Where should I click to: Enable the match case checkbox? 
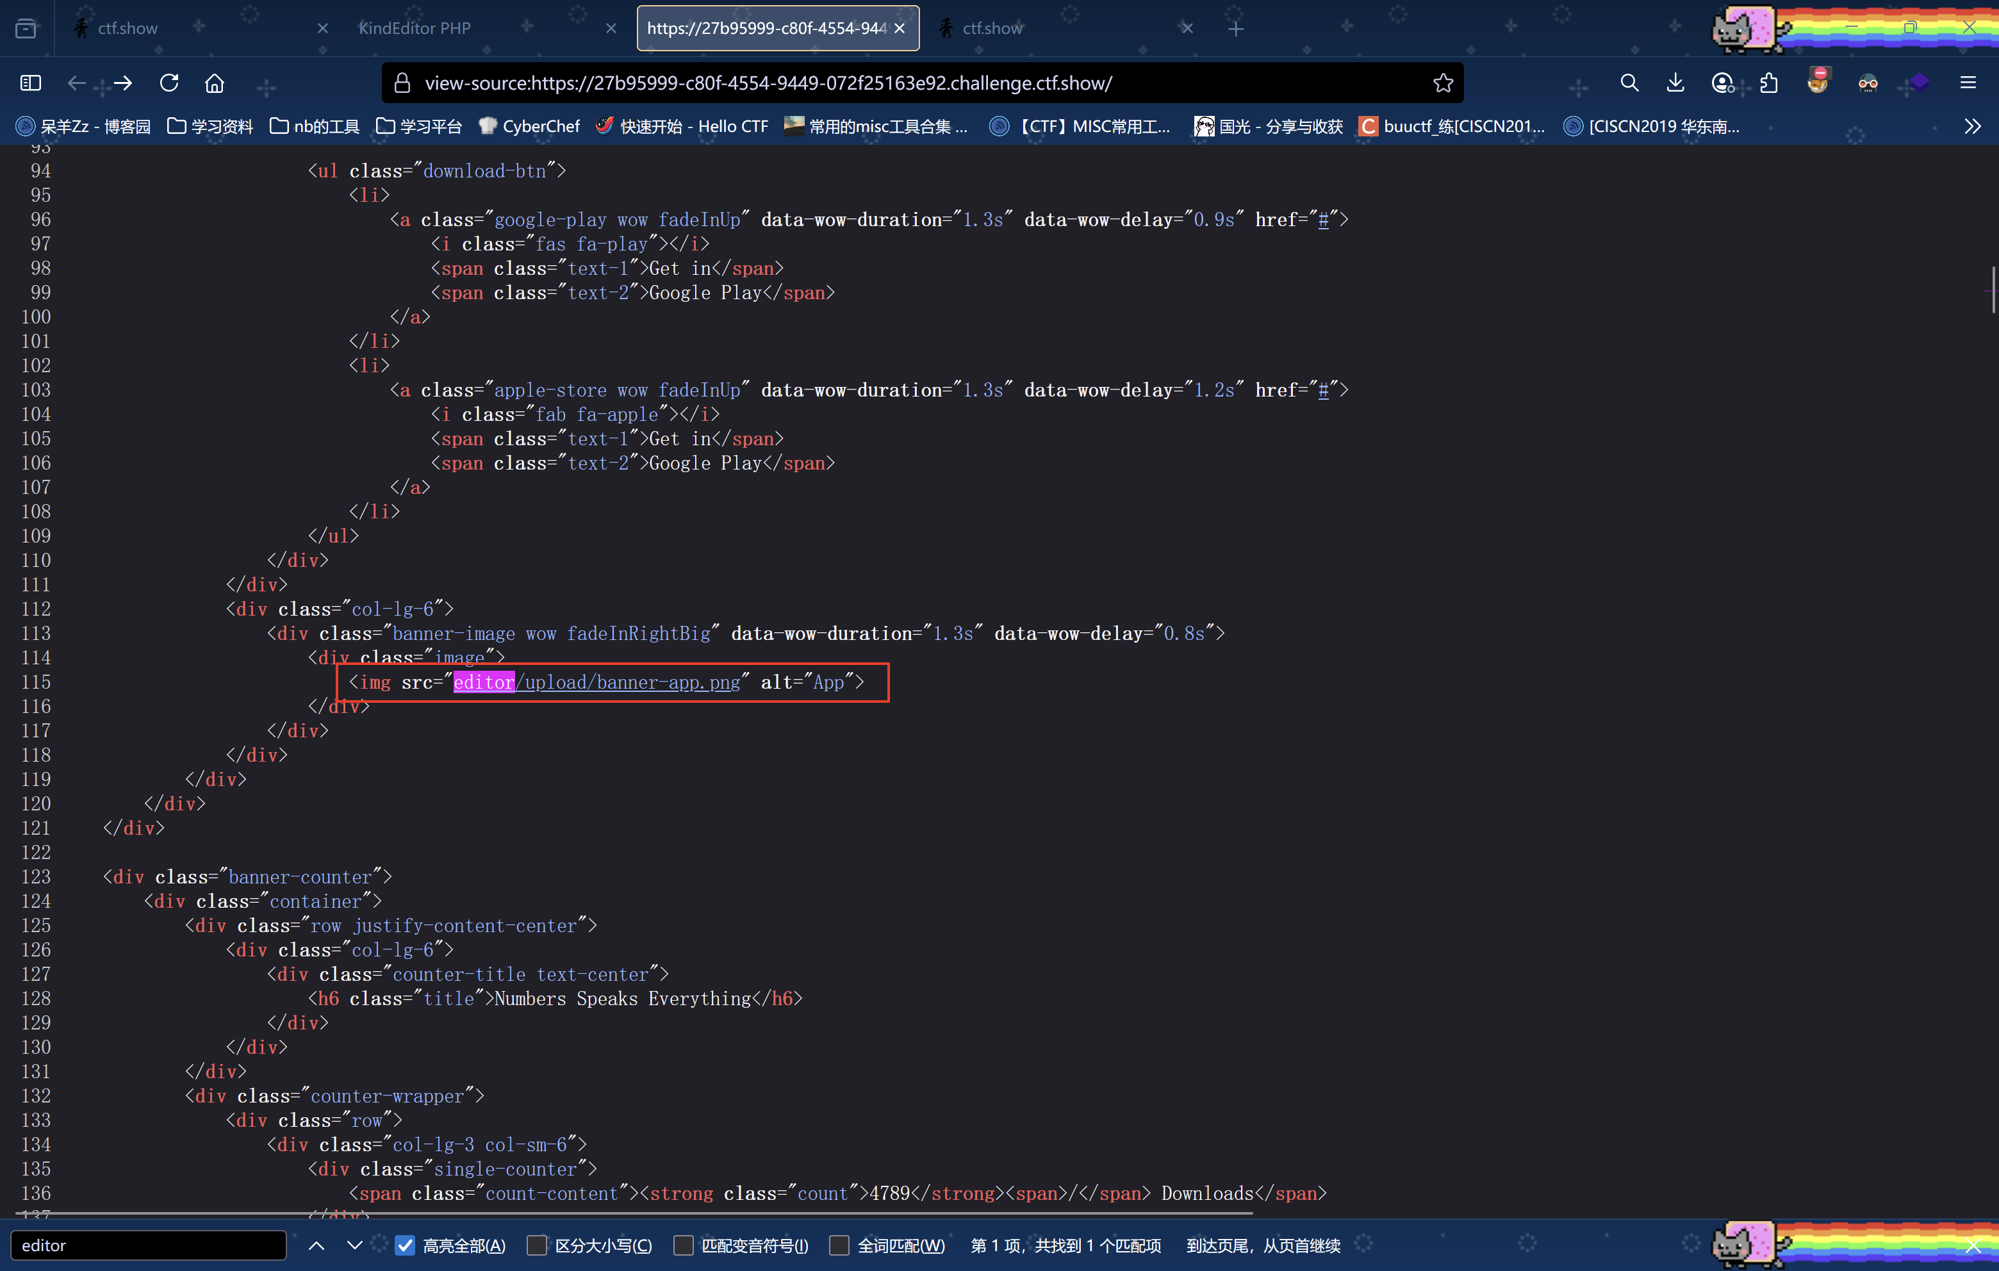click(x=537, y=1245)
